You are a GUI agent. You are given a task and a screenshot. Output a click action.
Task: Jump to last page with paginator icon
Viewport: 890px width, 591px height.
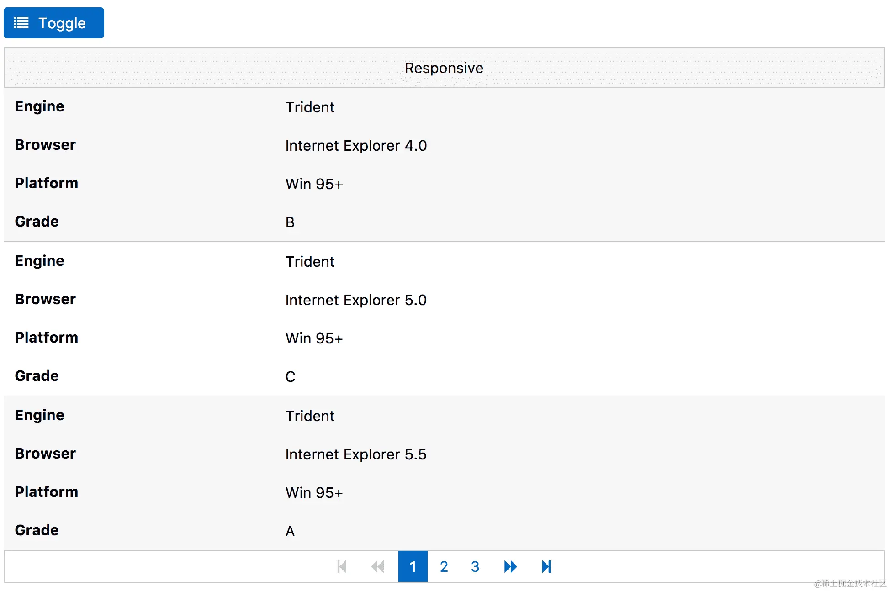(546, 567)
